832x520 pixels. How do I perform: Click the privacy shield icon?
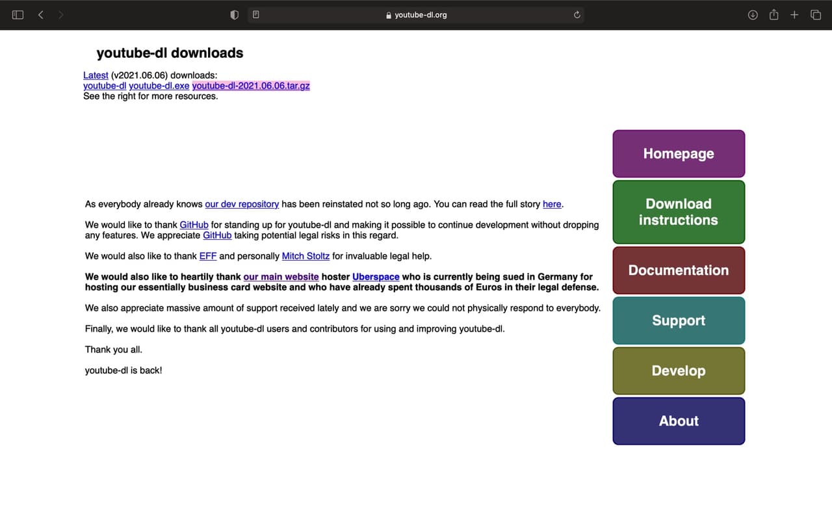(235, 14)
